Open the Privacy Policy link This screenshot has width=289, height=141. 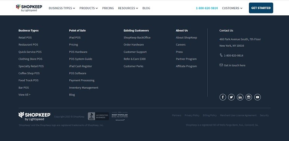[x=192, y=115]
